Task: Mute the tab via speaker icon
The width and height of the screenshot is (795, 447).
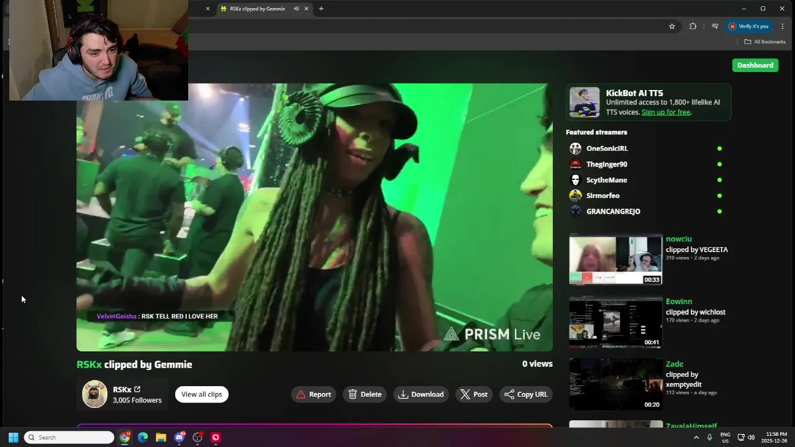Action: pos(296,9)
